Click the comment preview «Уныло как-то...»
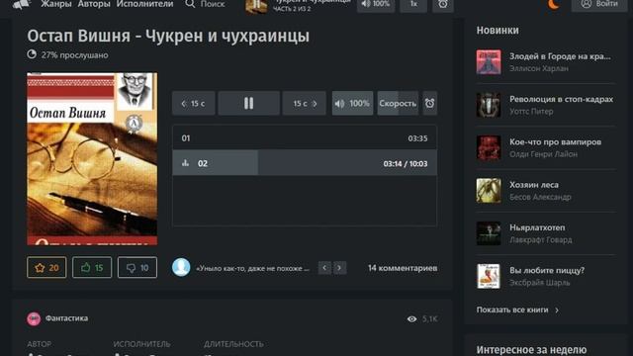This screenshot has height=356, width=633. 253,268
